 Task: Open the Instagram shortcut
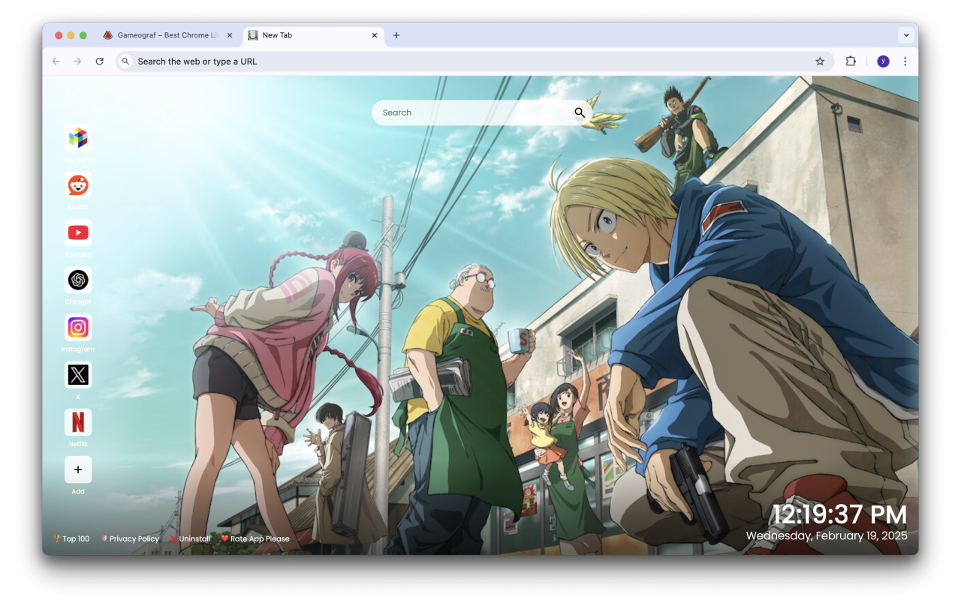78,328
